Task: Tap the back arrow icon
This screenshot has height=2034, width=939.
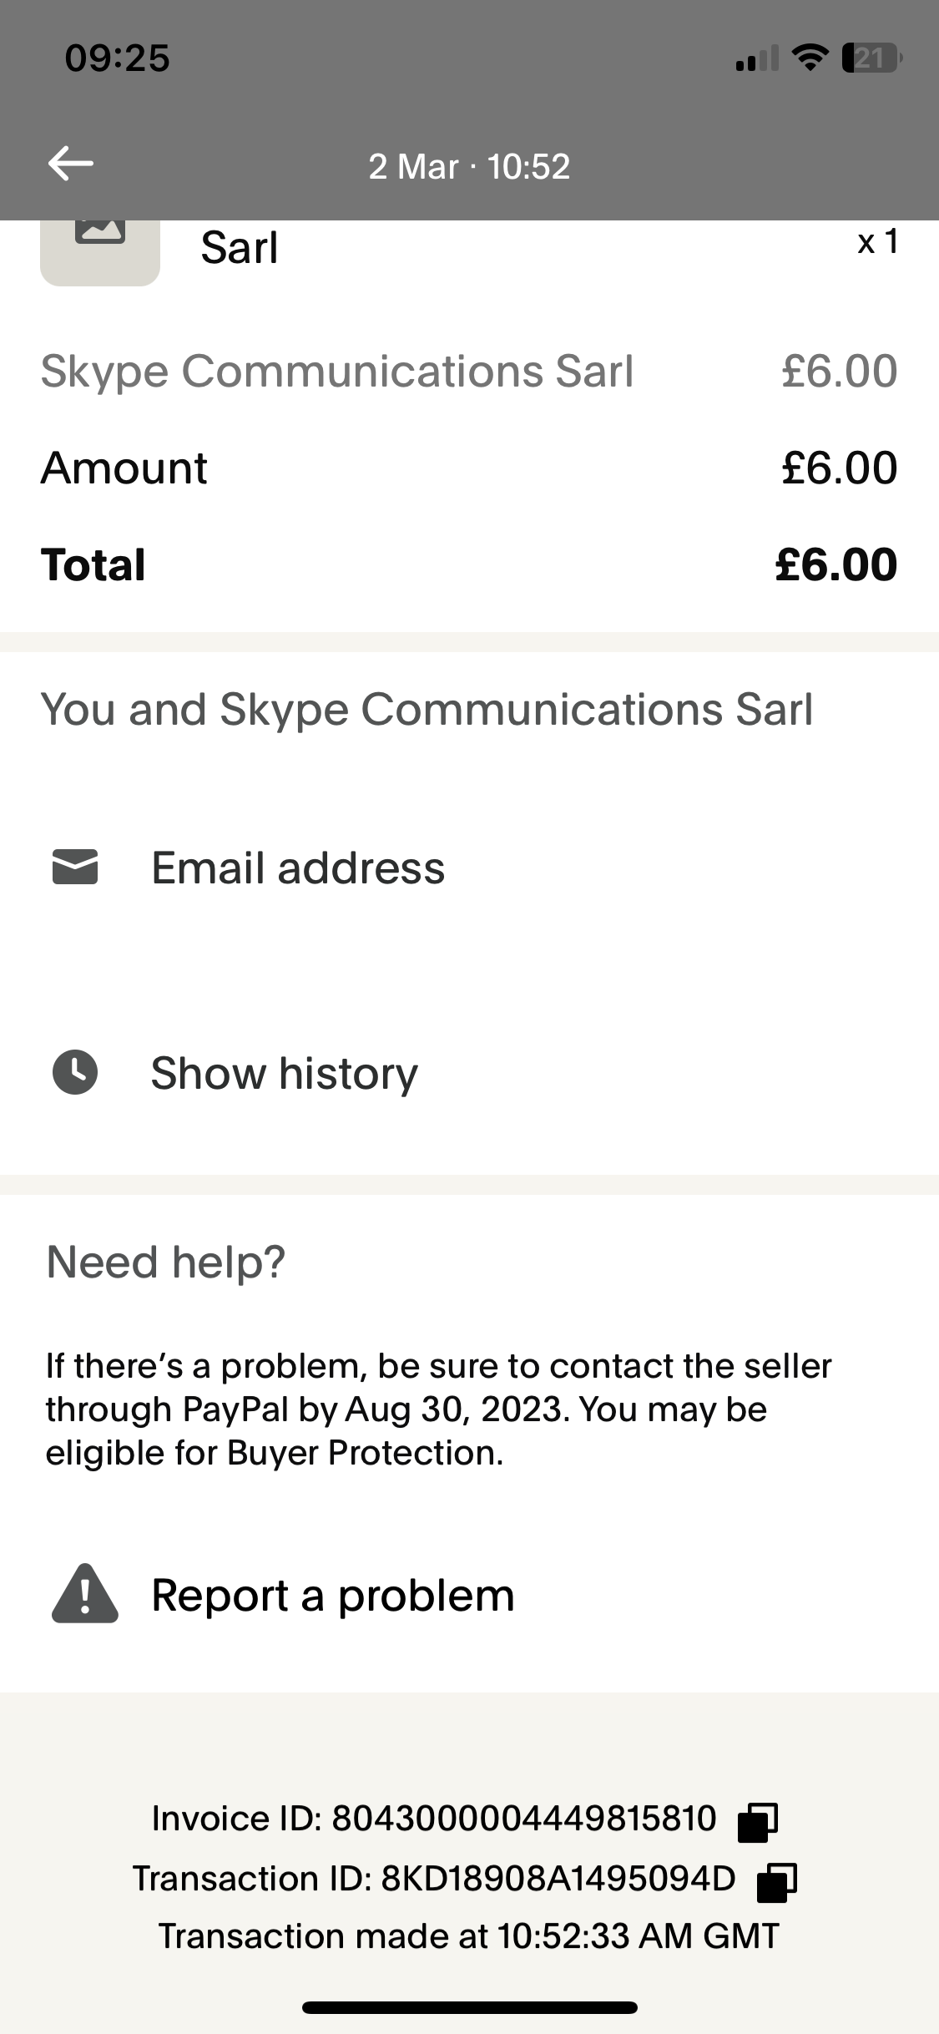Action: point(71,164)
